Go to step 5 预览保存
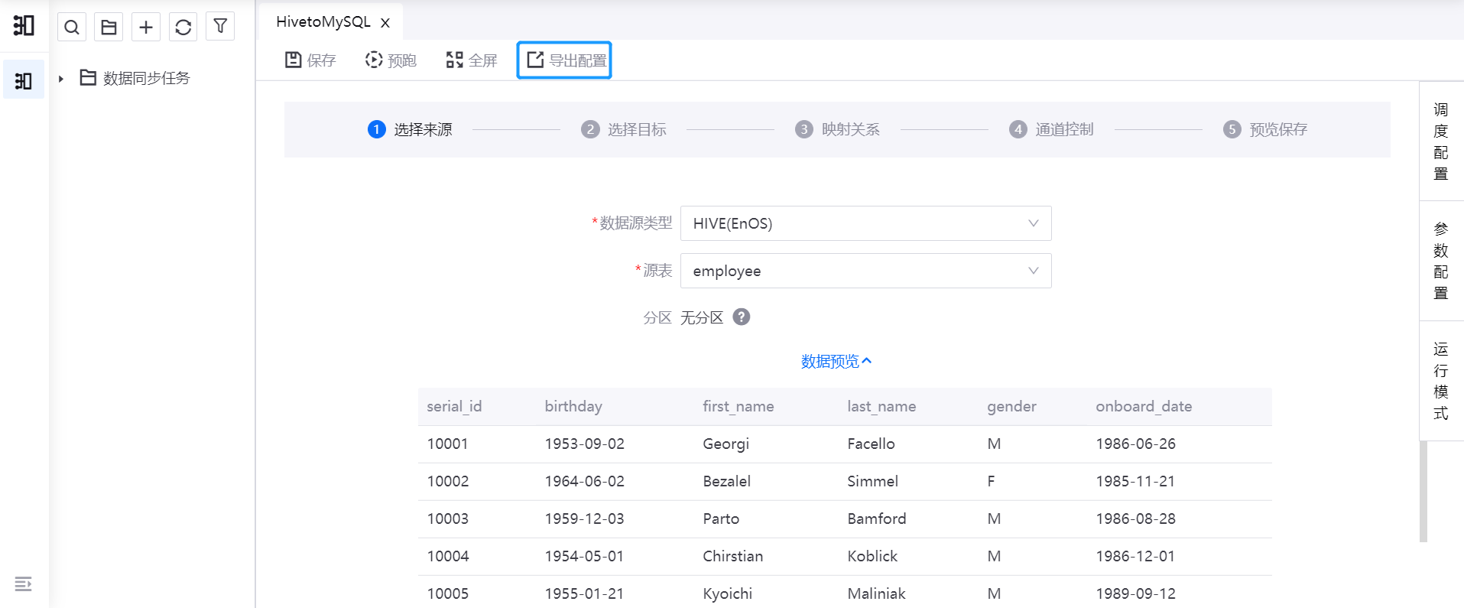The width and height of the screenshot is (1464, 608). coord(1266,129)
